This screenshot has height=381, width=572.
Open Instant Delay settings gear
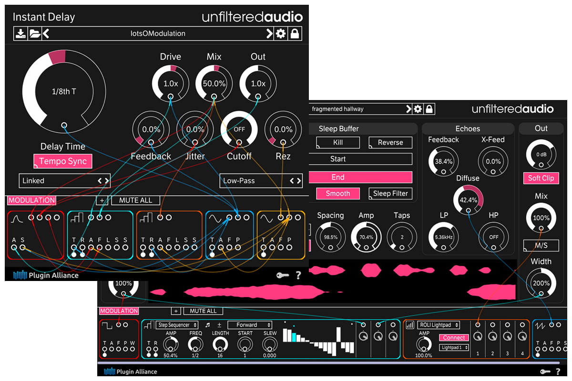281,33
